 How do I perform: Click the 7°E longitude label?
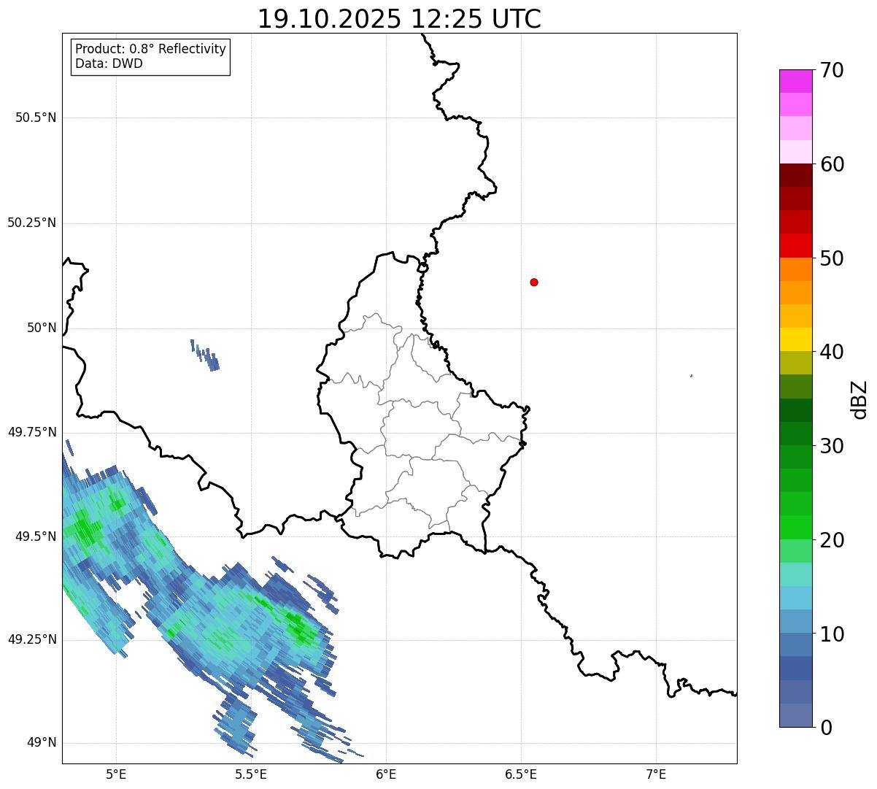click(656, 774)
